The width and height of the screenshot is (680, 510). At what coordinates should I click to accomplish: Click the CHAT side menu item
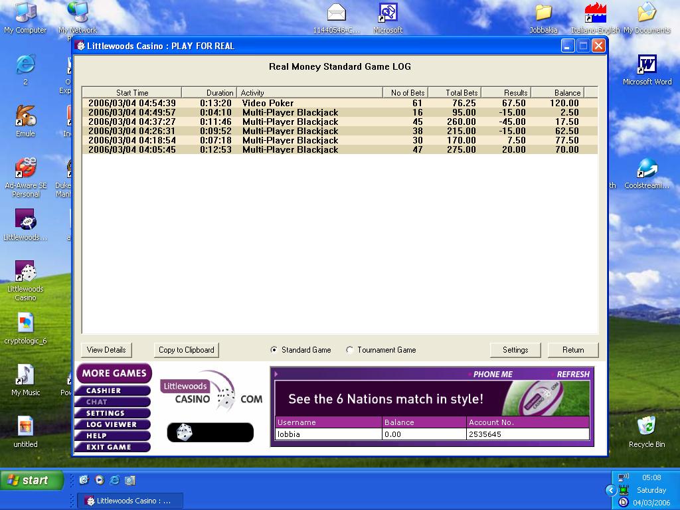[113, 402]
